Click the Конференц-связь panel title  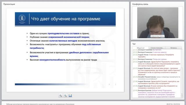point(140,4)
